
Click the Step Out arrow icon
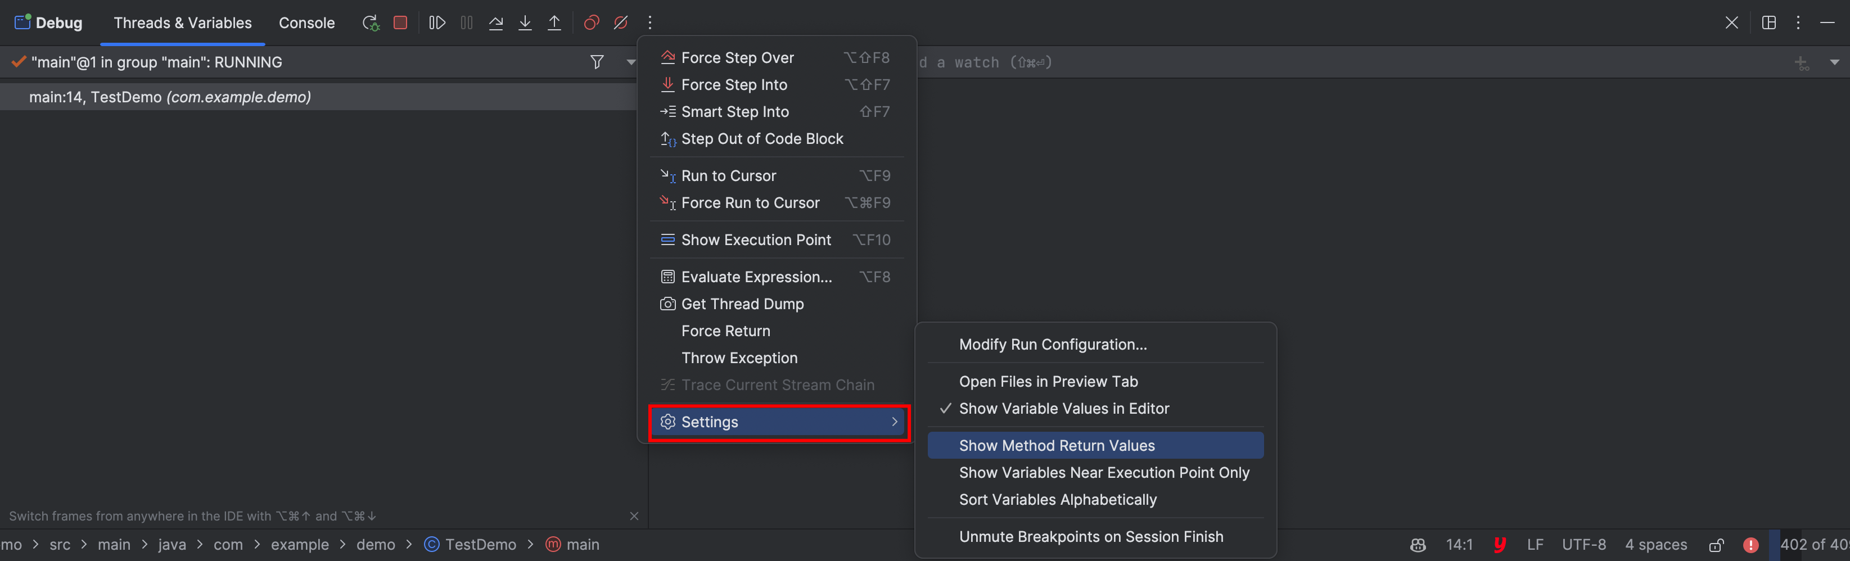point(554,23)
